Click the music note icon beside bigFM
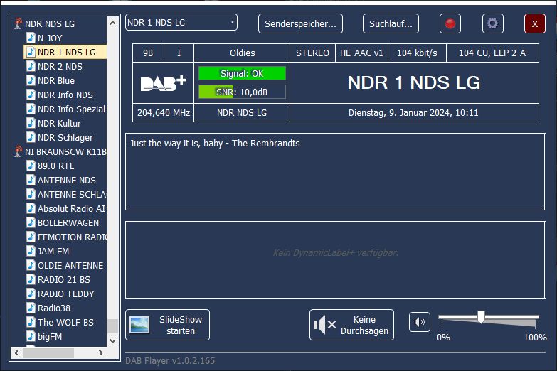The image size is (557, 371). coord(31,336)
